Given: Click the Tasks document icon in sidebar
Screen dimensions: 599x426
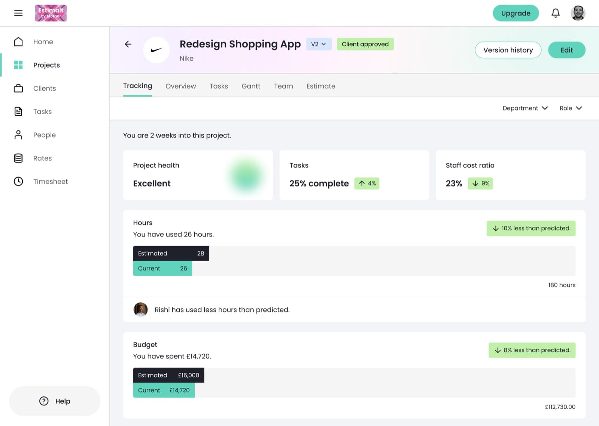Looking at the screenshot, I should click(x=18, y=112).
